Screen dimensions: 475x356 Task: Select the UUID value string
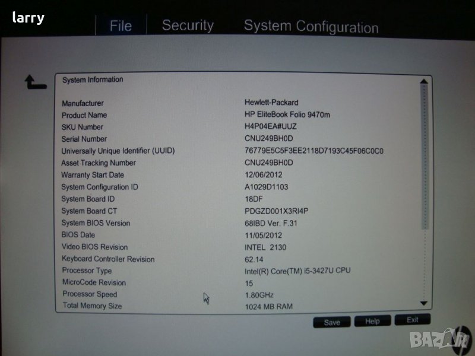tap(313, 151)
